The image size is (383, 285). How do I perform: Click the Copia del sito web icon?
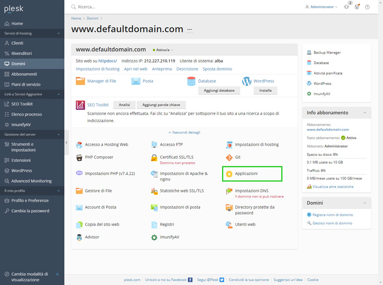(79, 225)
